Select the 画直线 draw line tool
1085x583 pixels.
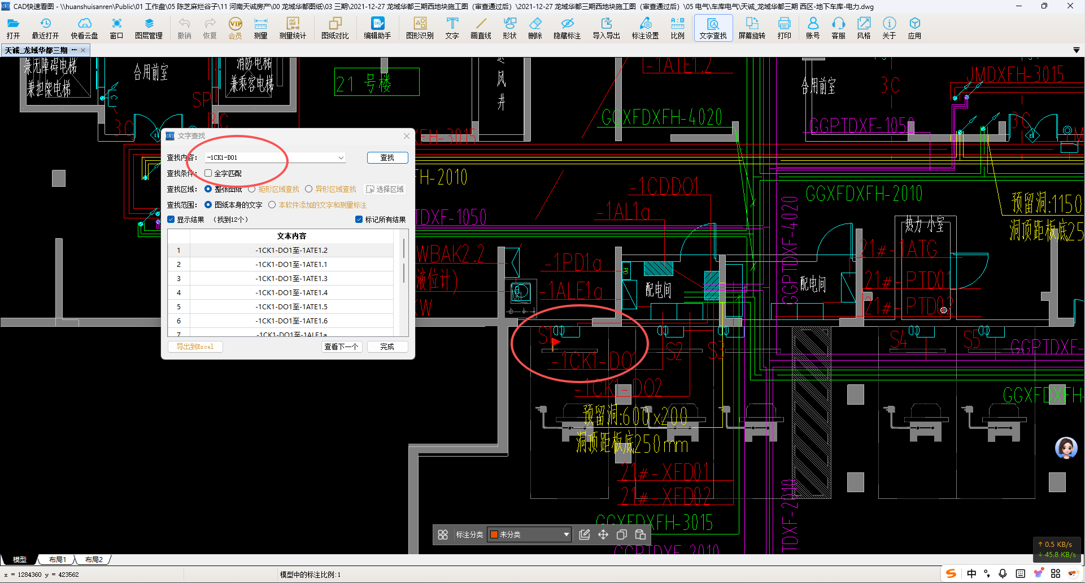[481, 28]
